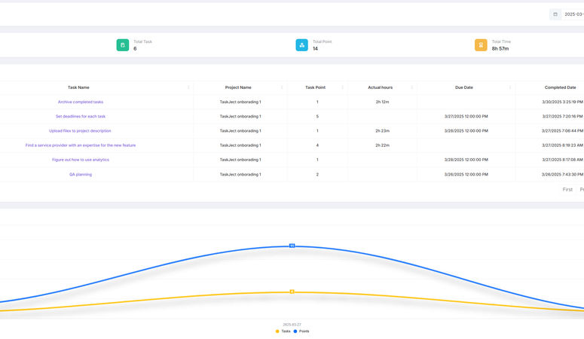Click the Total Point value 14
584x339 pixels.
(316, 49)
